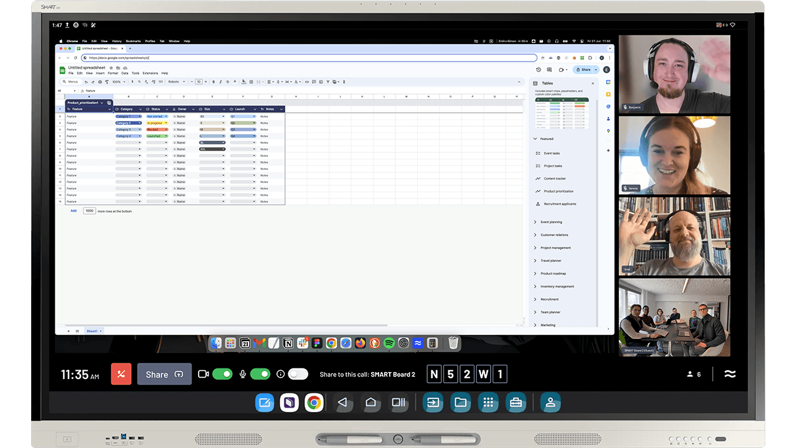Open Chrome from the SMART Board dock

point(314,403)
